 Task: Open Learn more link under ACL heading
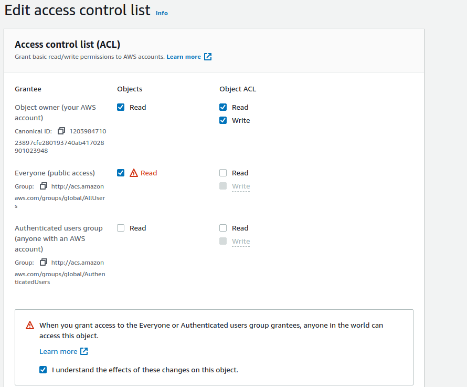coord(184,57)
